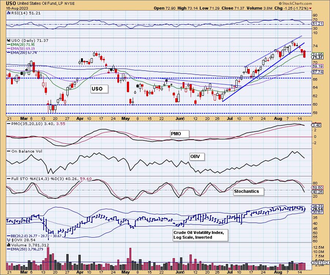The width and height of the screenshot is (330, 275).
Task: Click the stochastics 59.60 axis tag
Action: pyautogui.click(x=318, y=187)
